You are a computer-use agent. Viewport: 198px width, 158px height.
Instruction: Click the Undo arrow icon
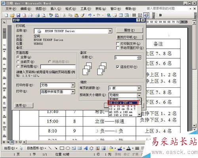pos(90,15)
